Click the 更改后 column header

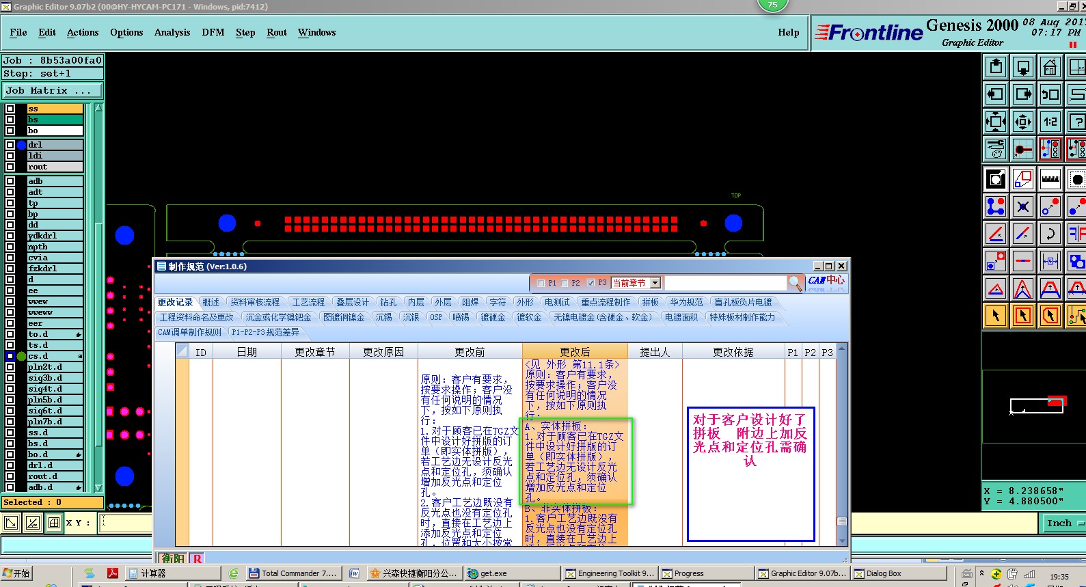575,352
